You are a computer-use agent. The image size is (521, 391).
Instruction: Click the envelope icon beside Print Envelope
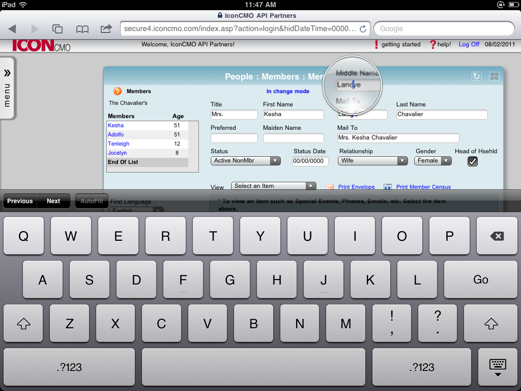[x=331, y=187]
